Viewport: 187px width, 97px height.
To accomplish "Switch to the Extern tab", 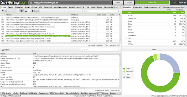I will coord(11,7).
